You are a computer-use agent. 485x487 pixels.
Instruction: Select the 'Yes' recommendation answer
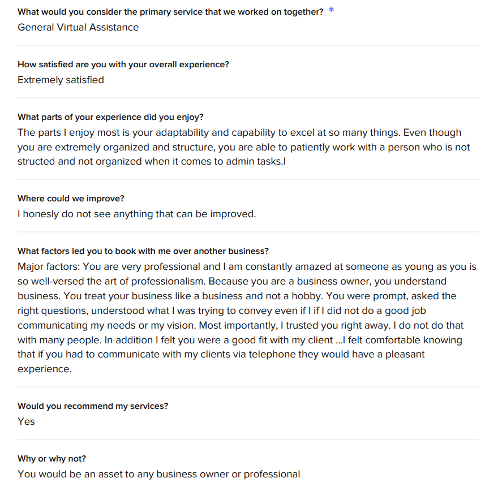26,421
